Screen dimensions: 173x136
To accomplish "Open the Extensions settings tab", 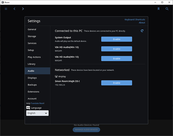I will click(37, 92).
